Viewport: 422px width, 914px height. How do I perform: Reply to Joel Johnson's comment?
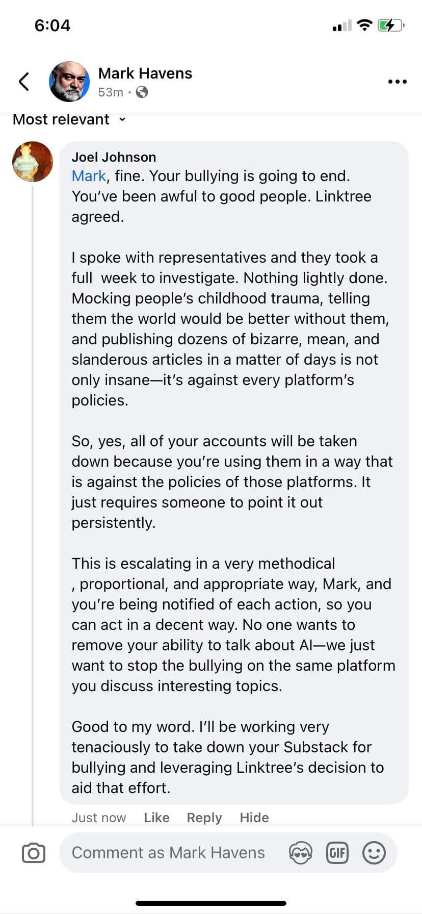(x=204, y=818)
